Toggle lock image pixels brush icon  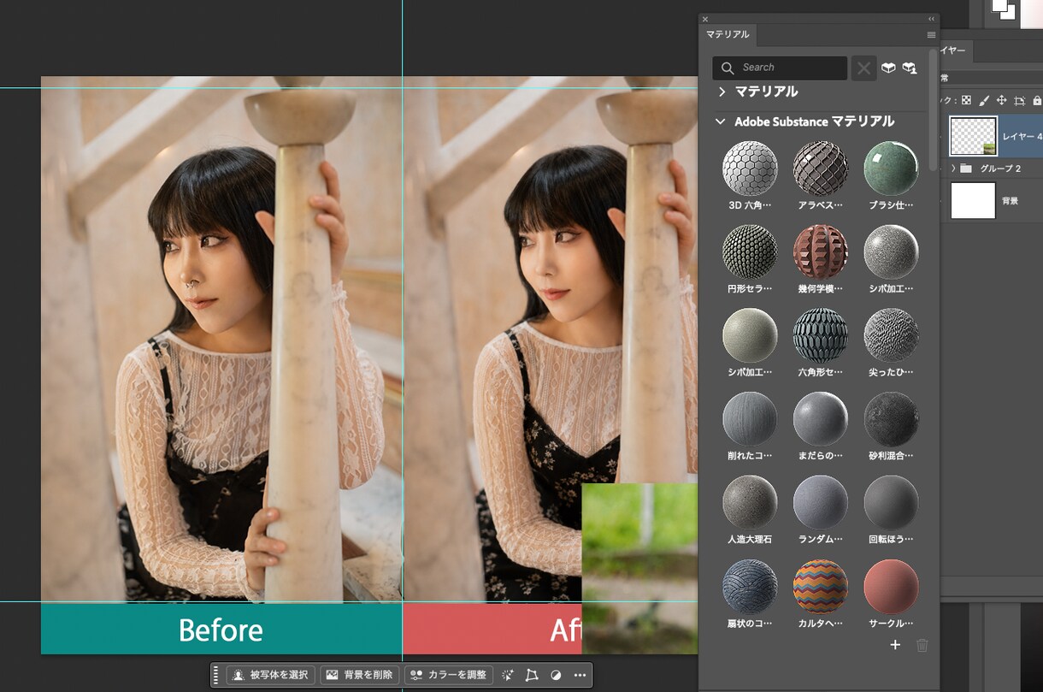tap(984, 100)
